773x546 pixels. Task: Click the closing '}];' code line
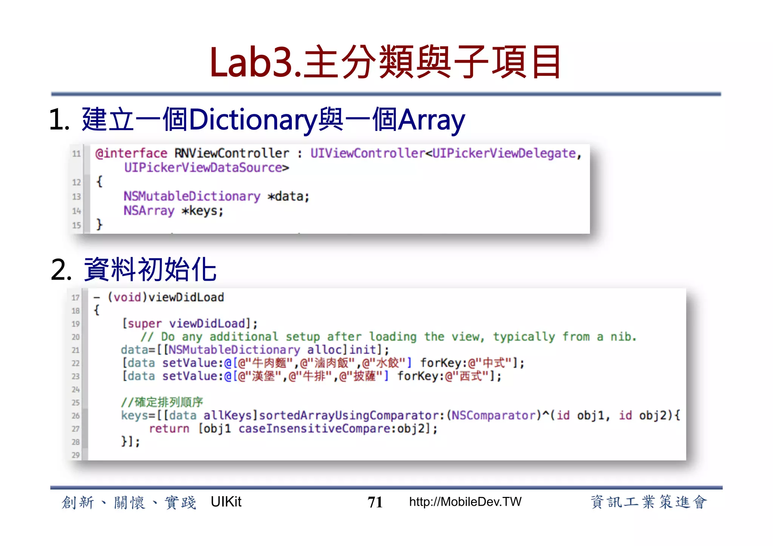[131, 442]
